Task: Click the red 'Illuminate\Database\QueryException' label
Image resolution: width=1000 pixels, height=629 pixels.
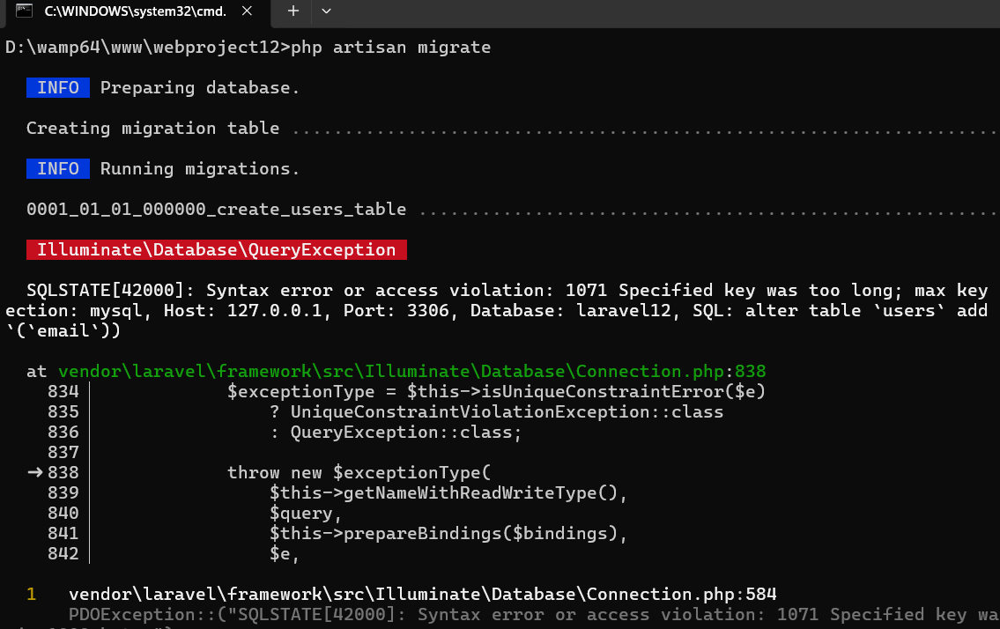Action: (216, 249)
